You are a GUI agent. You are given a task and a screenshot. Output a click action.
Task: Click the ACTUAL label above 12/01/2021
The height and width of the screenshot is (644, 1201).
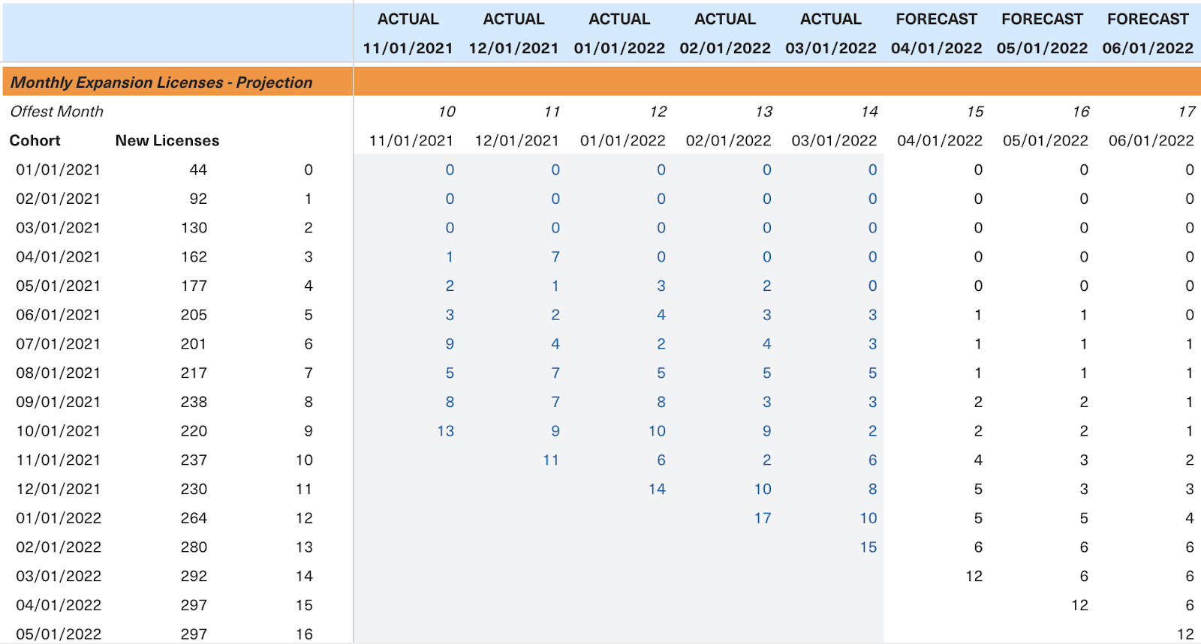[x=513, y=19]
